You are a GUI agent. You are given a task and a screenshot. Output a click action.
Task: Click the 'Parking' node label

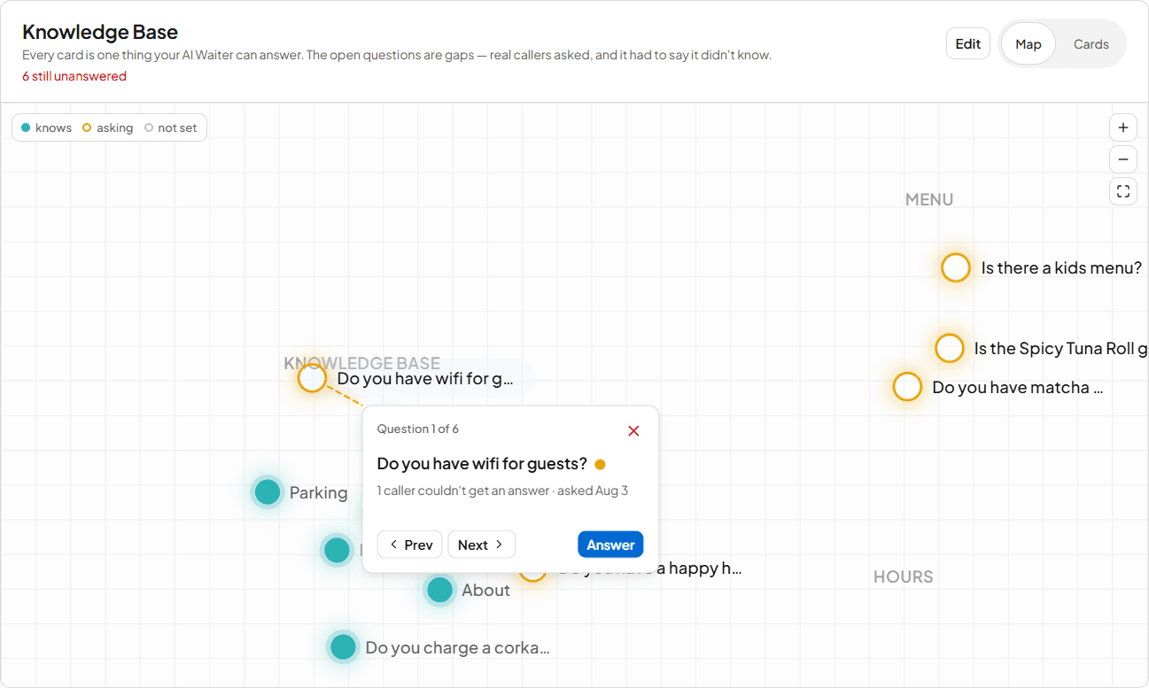[319, 492]
